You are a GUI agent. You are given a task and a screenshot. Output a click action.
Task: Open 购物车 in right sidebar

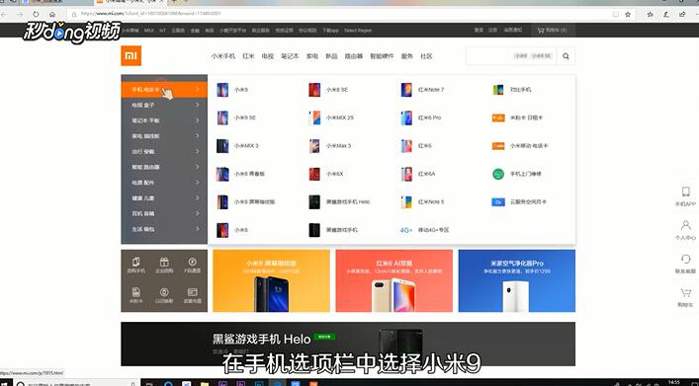pyautogui.click(x=685, y=297)
